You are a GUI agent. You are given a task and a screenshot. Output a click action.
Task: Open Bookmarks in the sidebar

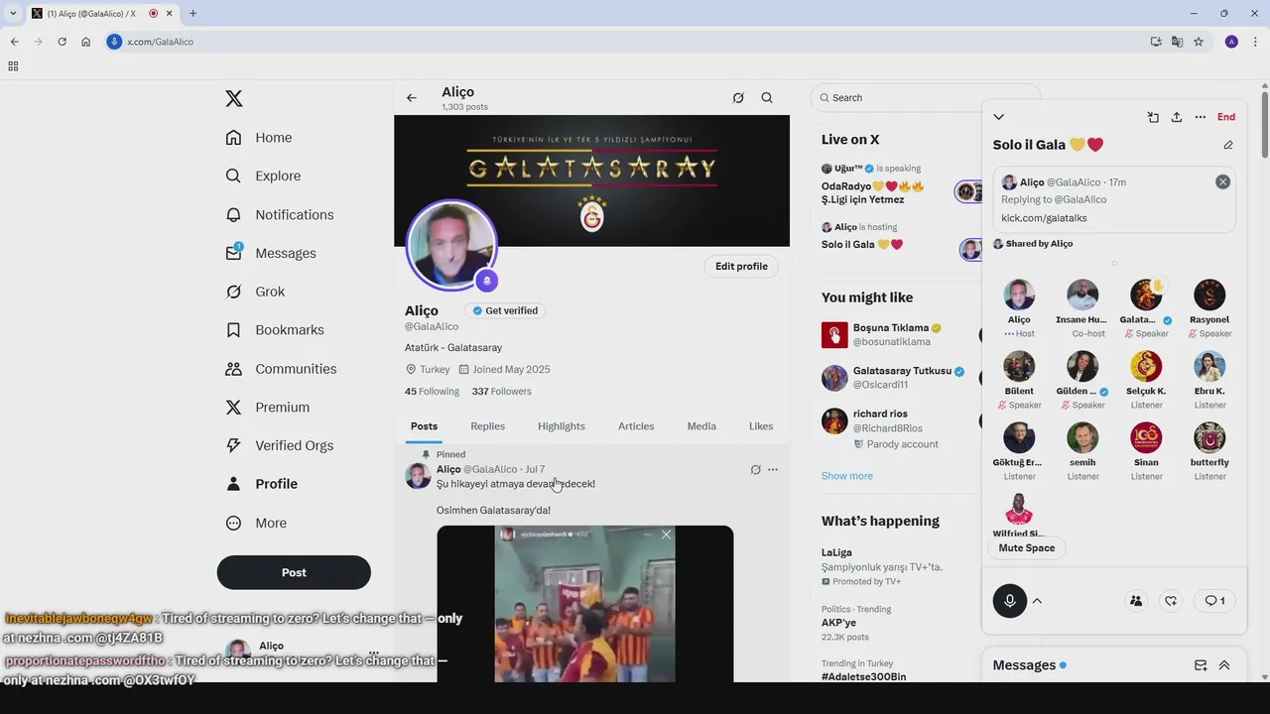[275, 329]
